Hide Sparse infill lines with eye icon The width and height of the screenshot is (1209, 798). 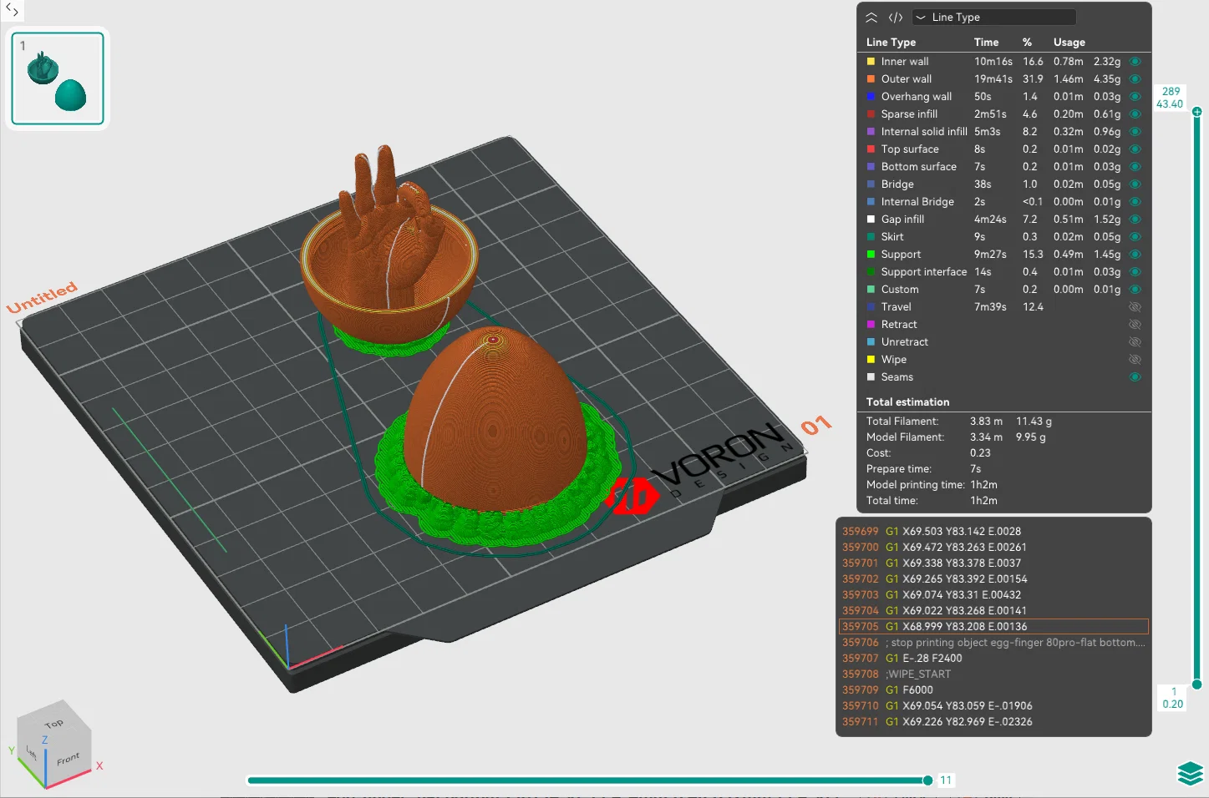coord(1135,114)
